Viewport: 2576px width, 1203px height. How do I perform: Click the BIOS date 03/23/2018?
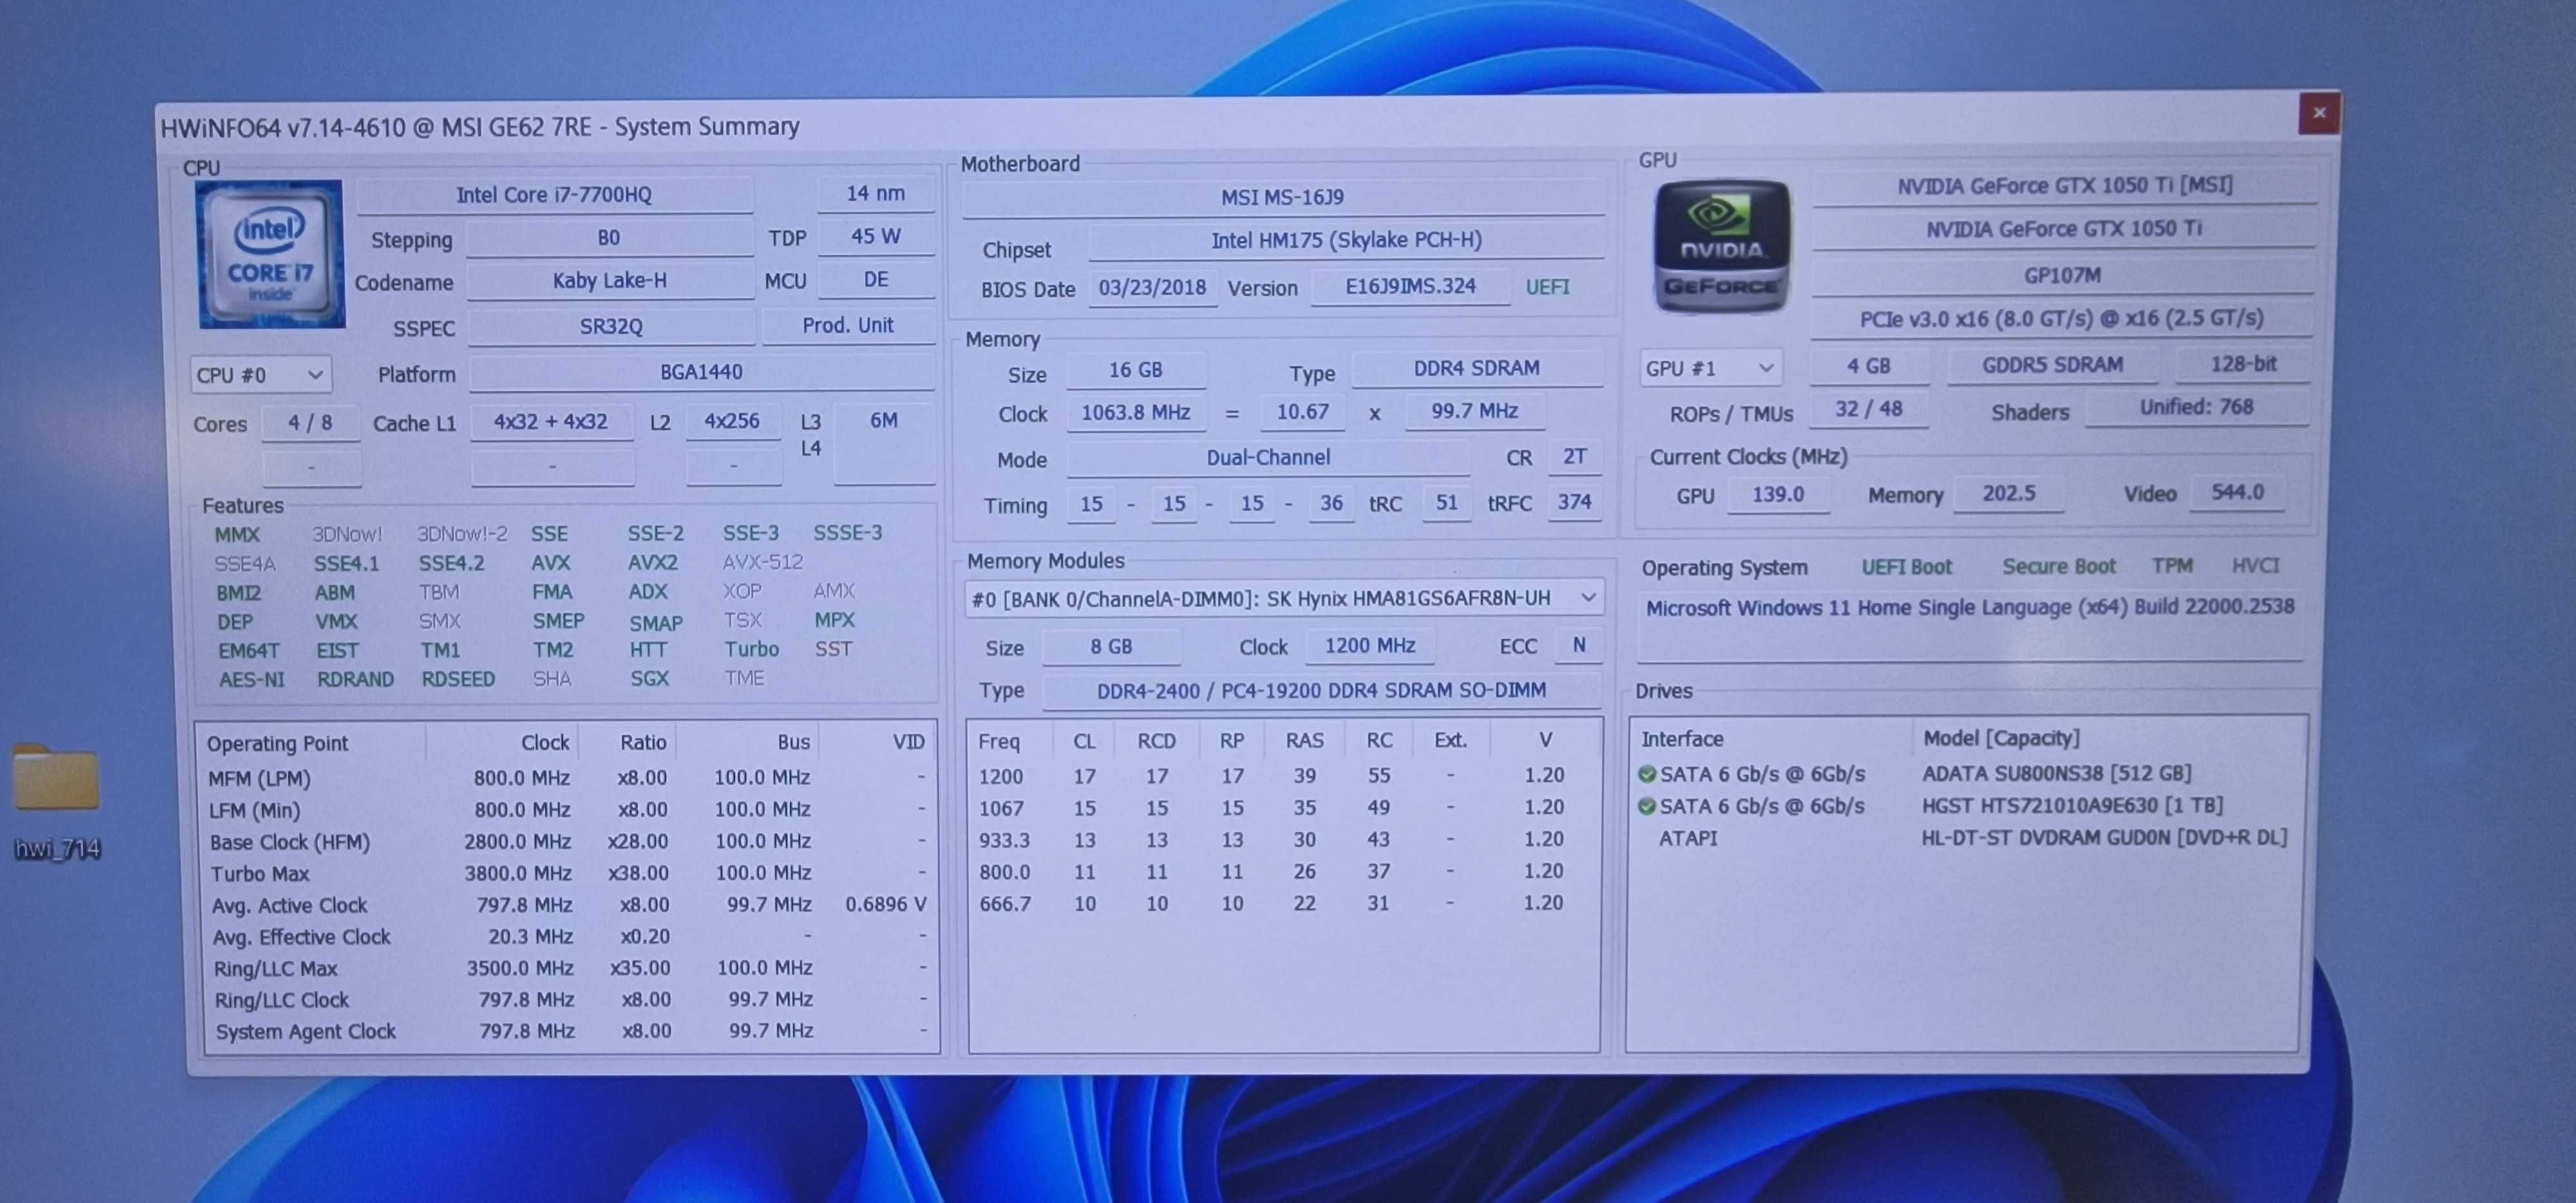point(1152,288)
